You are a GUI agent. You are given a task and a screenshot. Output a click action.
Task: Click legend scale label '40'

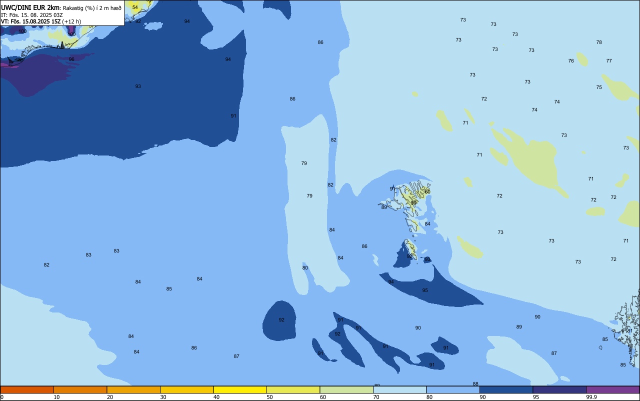[216, 397]
